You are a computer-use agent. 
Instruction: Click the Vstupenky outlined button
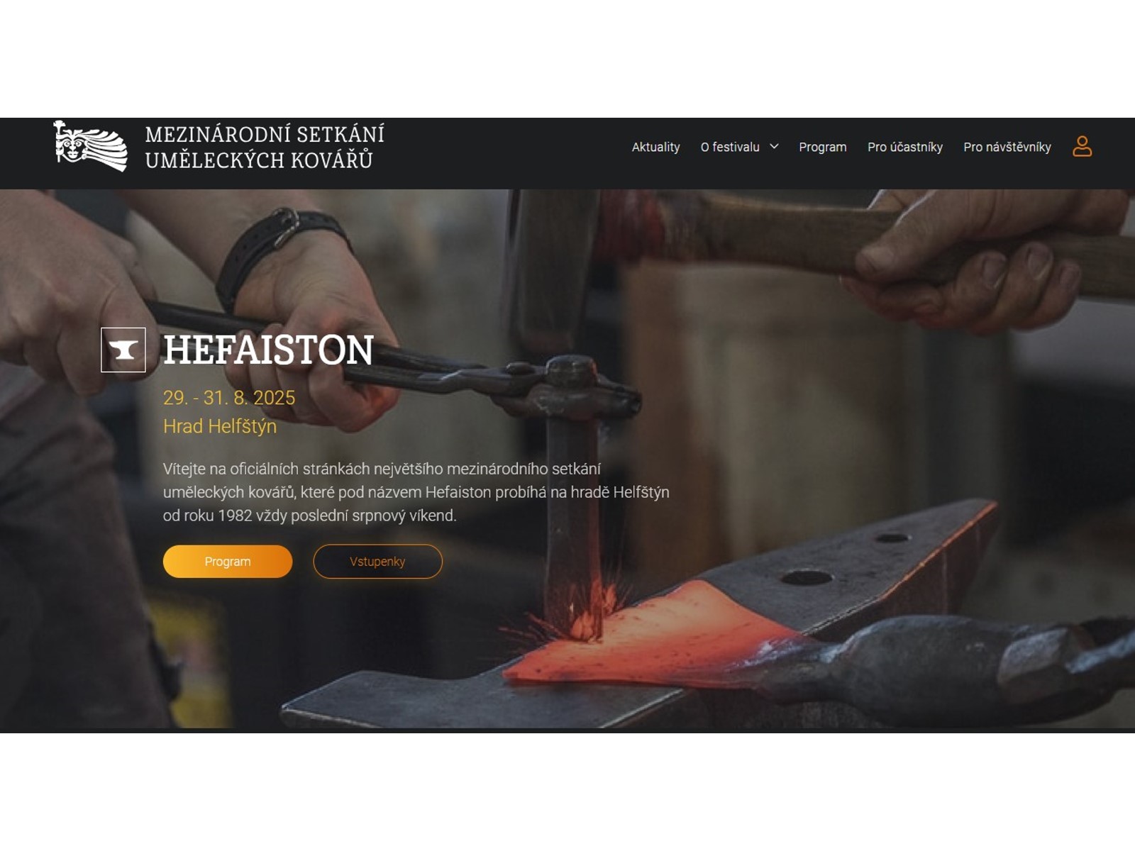(377, 562)
